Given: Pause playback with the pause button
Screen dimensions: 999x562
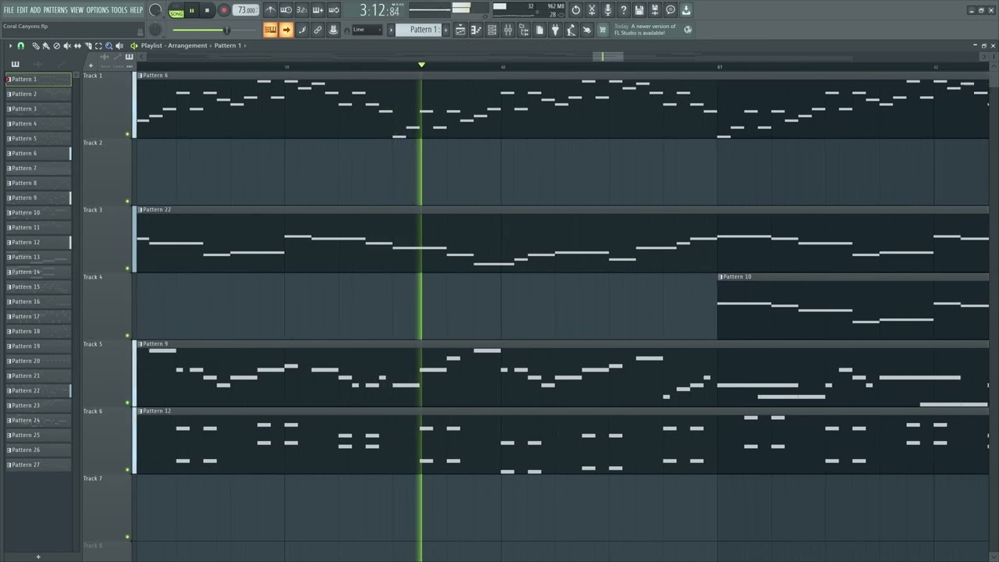Looking at the screenshot, I should tap(192, 10).
